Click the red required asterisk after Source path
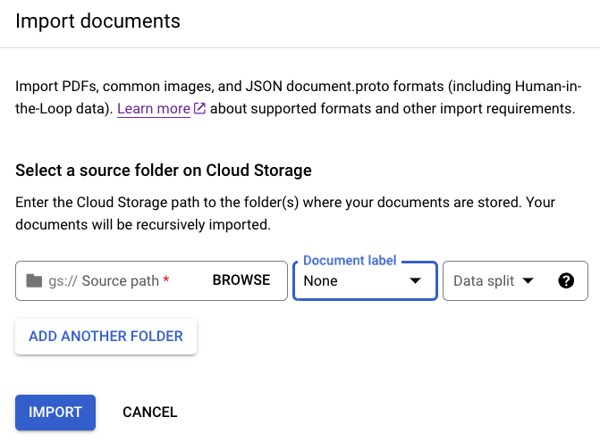Viewport: 600px width, 442px height. (x=166, y=280)
